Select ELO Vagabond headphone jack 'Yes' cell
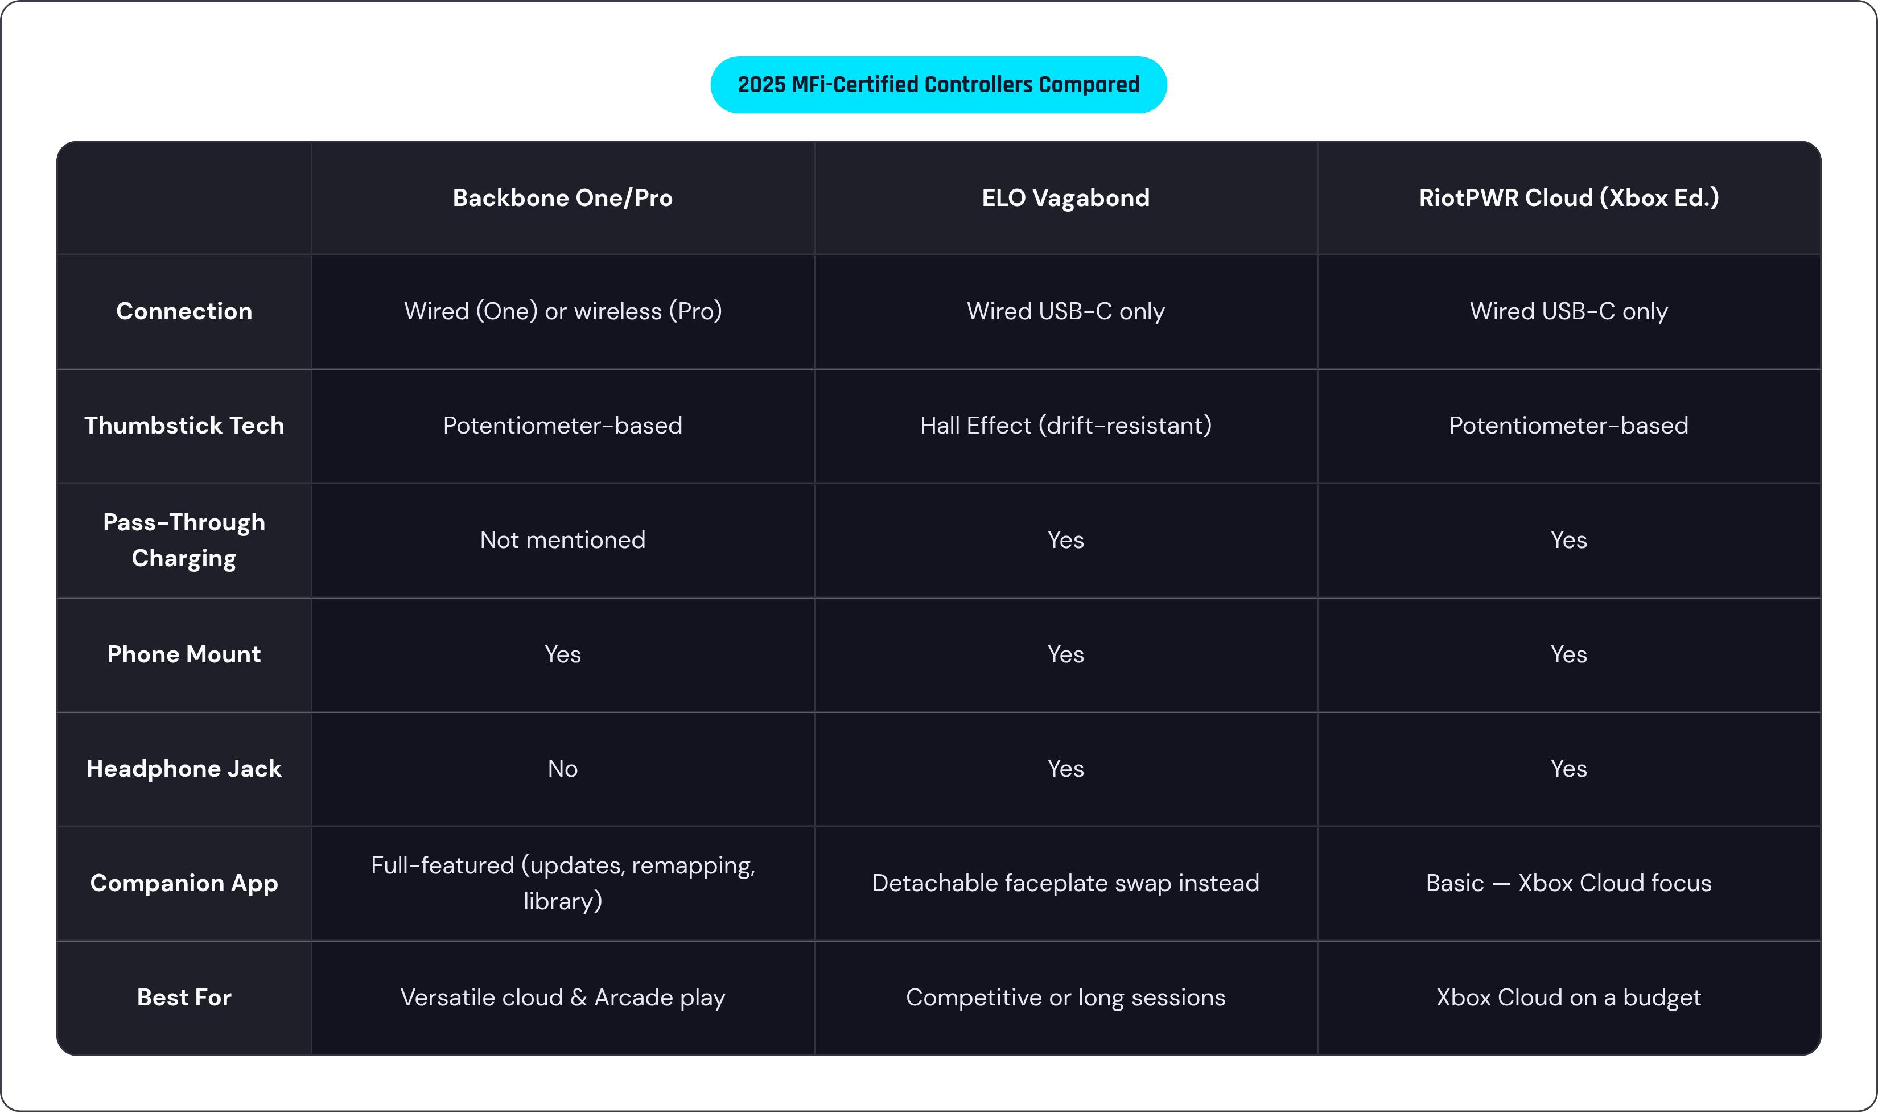Viewport: 1878px width, 1113px height. [x=1066, y=769]
